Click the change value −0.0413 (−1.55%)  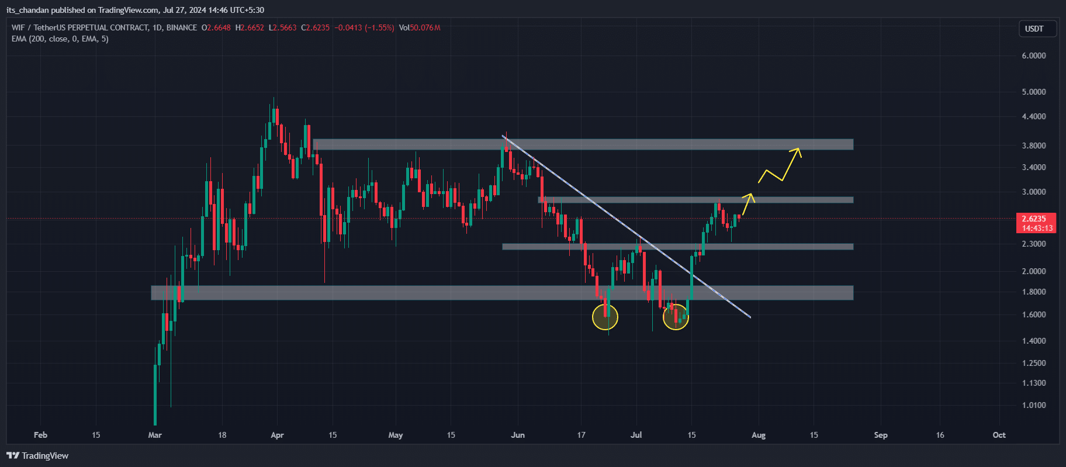coord(364,27)
